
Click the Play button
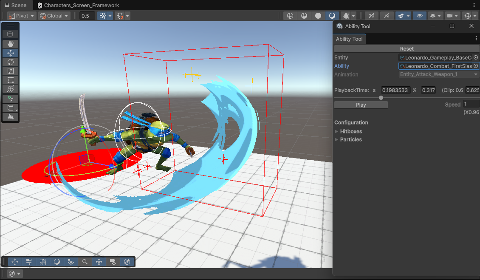coord(361,105)
